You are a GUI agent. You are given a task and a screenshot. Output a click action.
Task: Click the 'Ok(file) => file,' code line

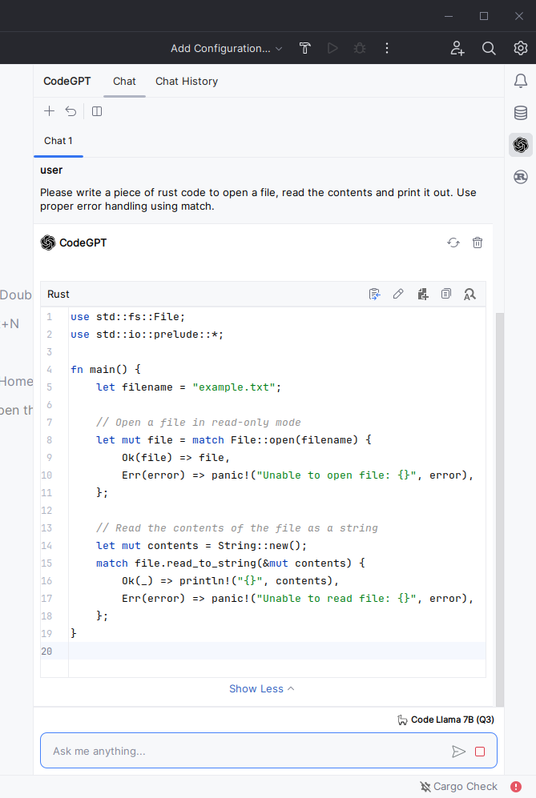coord(175,458)
